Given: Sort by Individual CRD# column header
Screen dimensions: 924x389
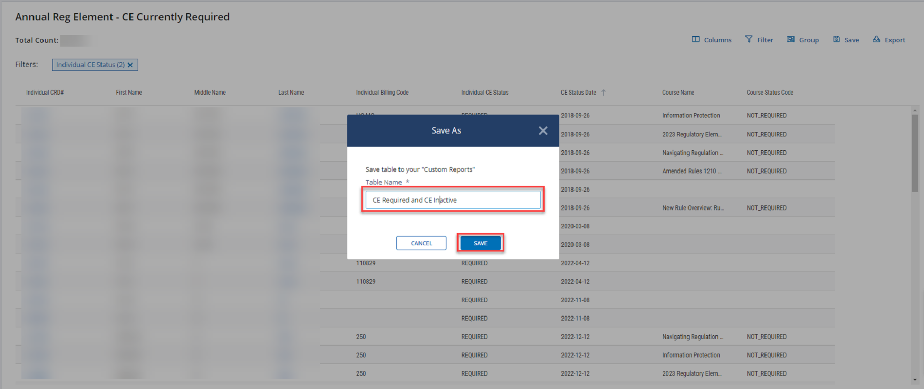Looking at the screenshot, I should click(45, 92).
